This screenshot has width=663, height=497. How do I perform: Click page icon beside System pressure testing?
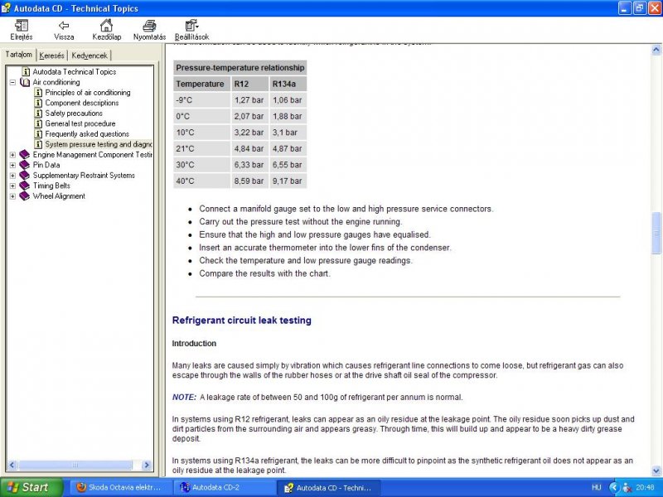coord(38,144)
